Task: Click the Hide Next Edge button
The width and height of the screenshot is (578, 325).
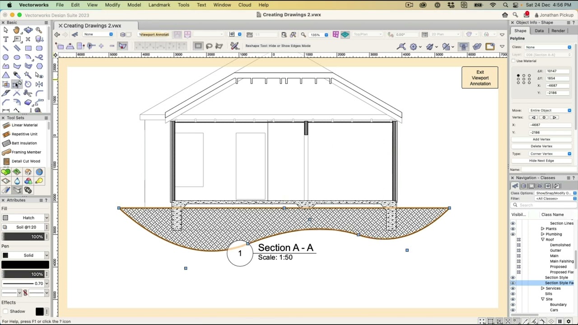Action: (x=541, y=161)
